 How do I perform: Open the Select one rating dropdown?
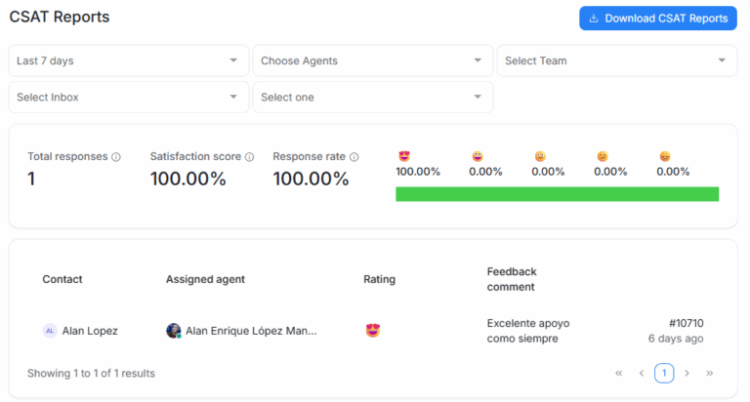pyautogui.click(x=372, y=97)
